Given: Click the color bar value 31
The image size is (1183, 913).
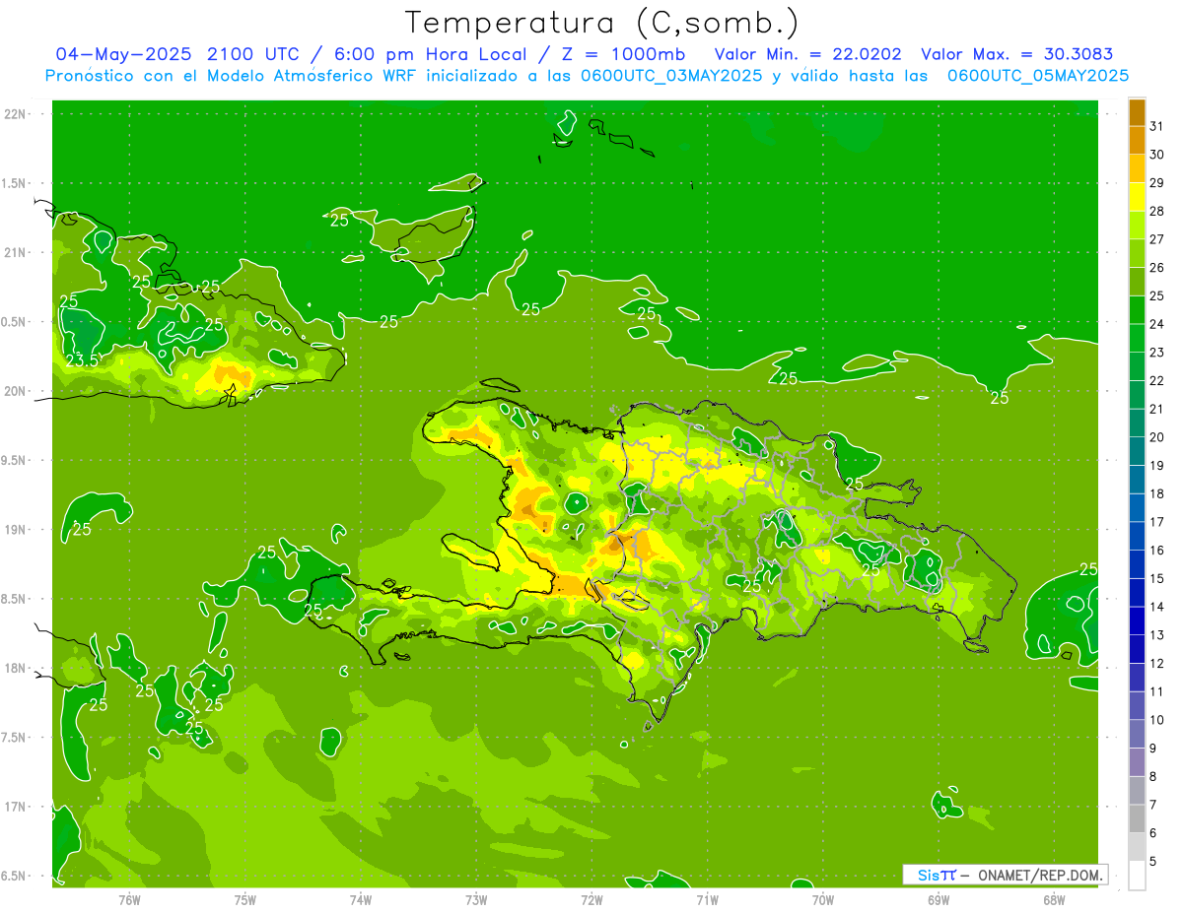Looking at the screenshot, I should coord(1156,126).
